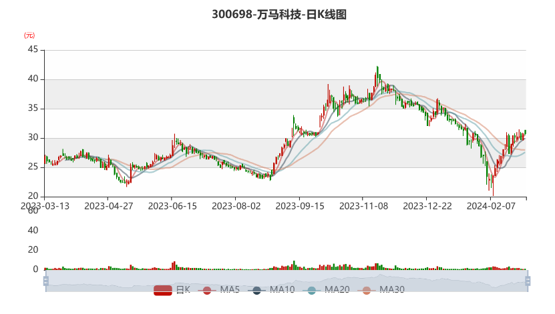Image resolution: width=555 pixels, height=314 pixels.
Task: Click the 2023-06-15 date axis label
Action: (172, 206)
